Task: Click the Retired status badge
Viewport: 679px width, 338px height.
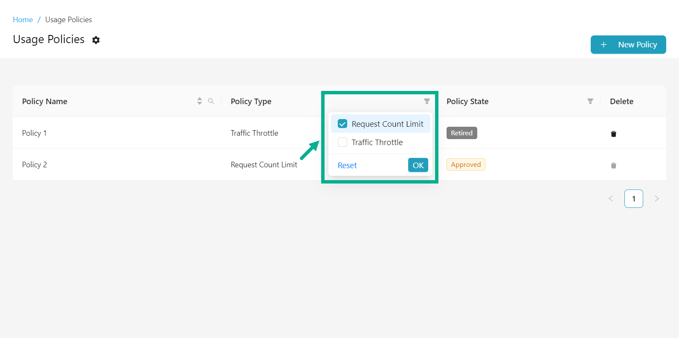Action: 461,133
